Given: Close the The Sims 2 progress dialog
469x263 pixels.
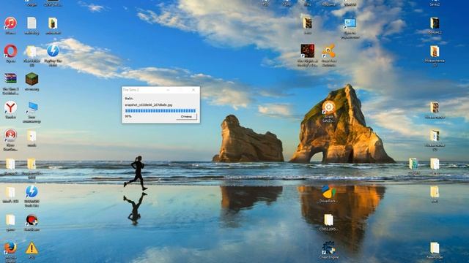Looking at the screenshot, I should coord(193,90).
